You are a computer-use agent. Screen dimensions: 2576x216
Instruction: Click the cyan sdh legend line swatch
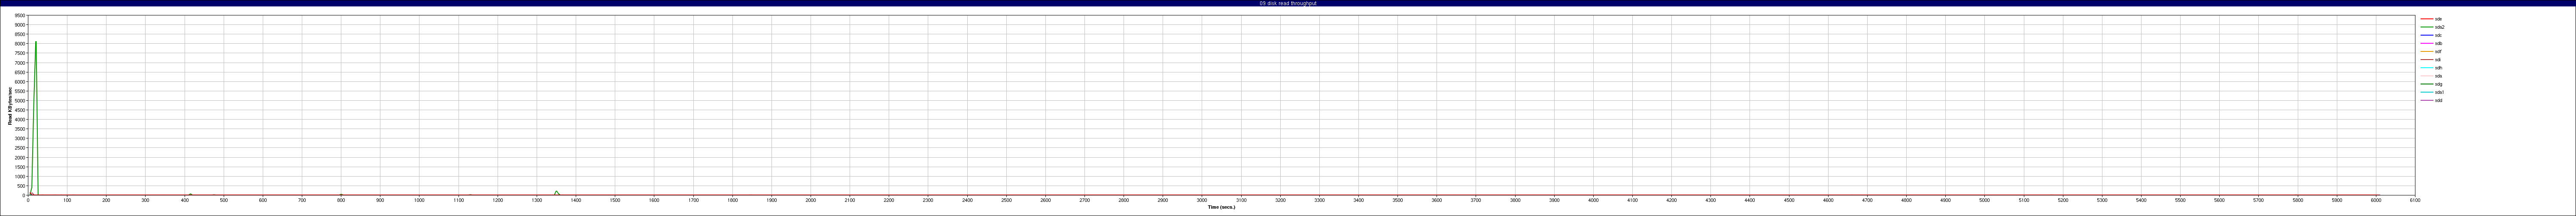(2426, 68)
